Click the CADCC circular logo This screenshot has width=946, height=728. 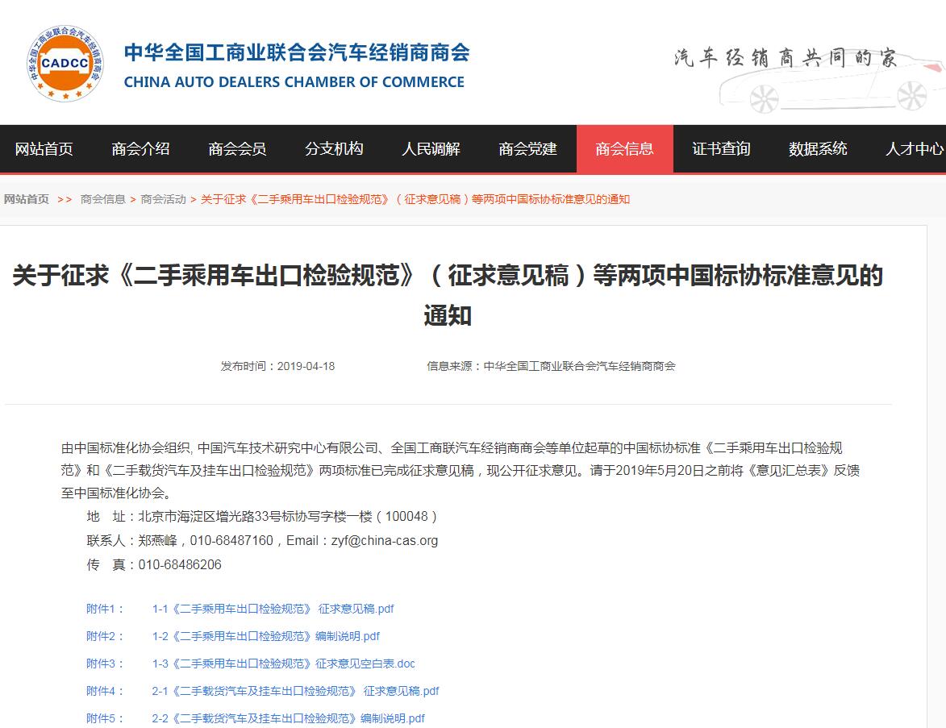[x=65, y=63]
